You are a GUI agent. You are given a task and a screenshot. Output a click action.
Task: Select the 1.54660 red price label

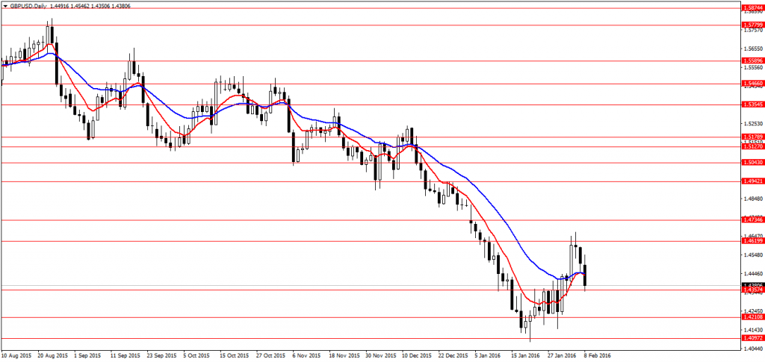coord(753,84)
